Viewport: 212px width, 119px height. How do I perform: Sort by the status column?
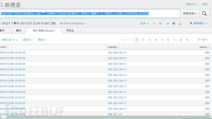pyautogui.click(x=204, y=47)
